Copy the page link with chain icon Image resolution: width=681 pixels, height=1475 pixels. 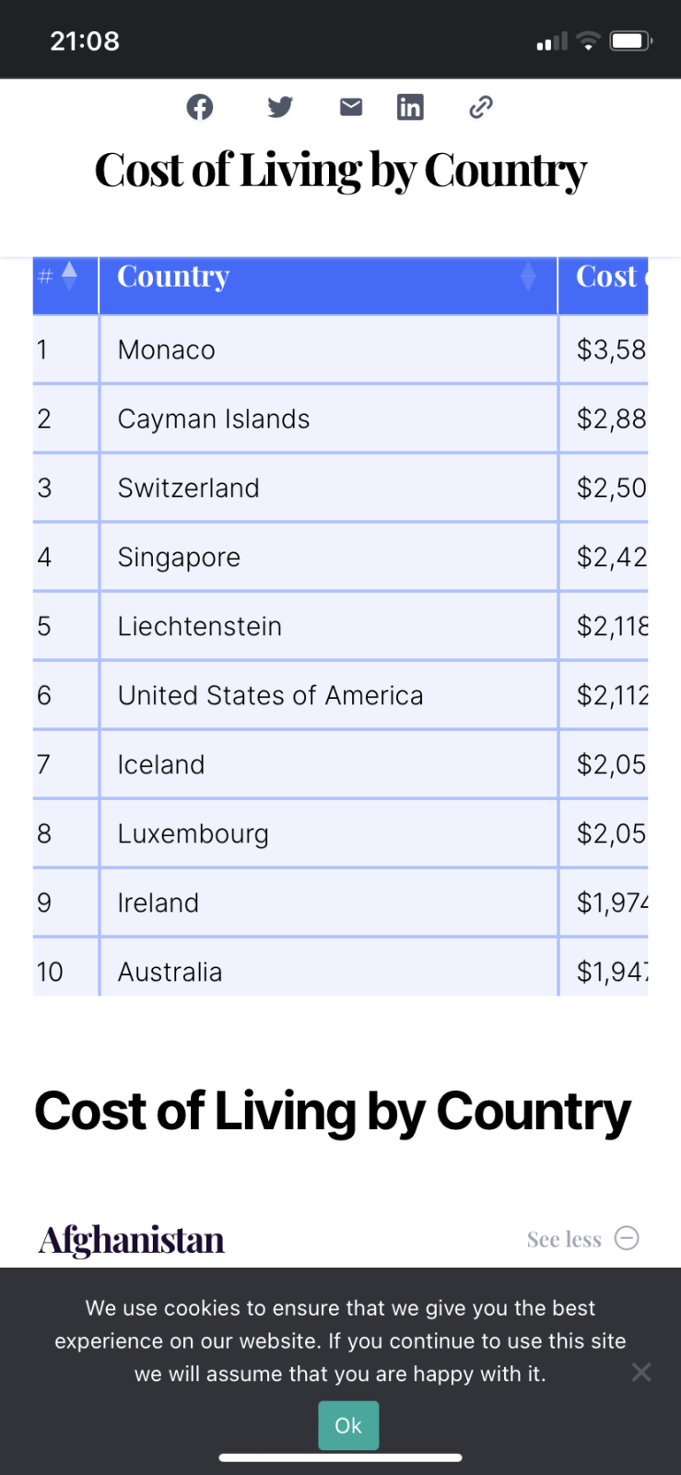coord(481,107)
